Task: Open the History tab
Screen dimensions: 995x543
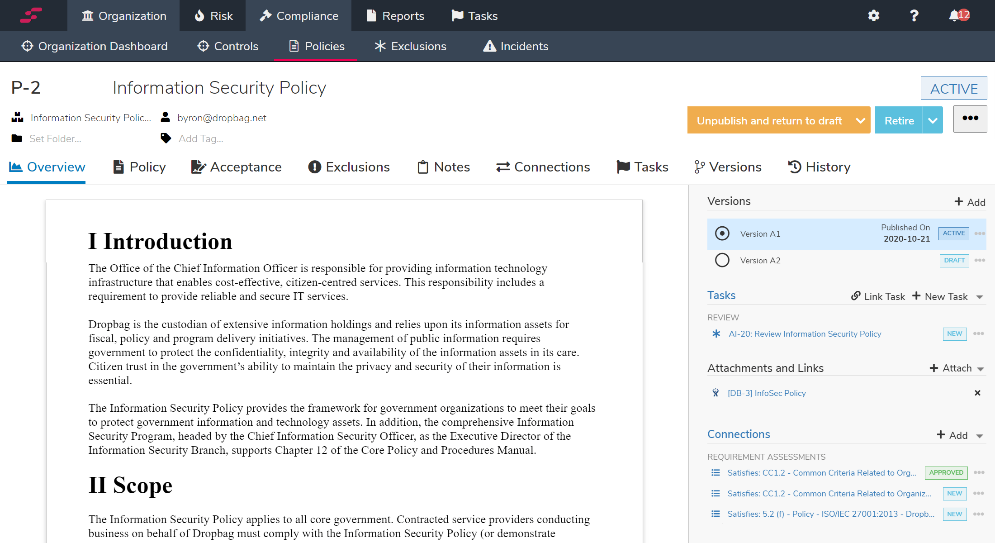Action: (x=819, y=167)
